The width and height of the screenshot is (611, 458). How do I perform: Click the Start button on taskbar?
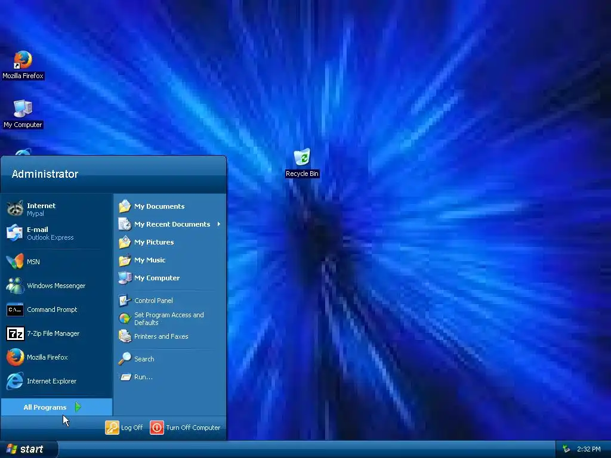point(29,449)
